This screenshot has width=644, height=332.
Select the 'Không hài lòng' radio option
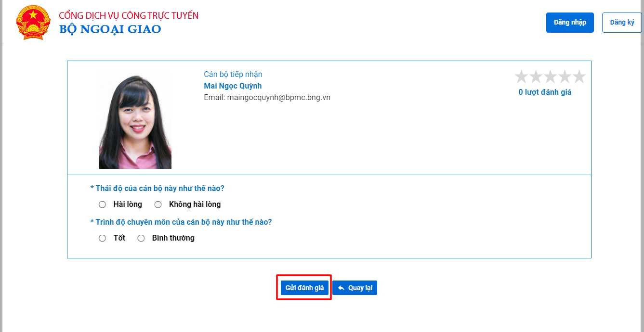click(158, 204)
